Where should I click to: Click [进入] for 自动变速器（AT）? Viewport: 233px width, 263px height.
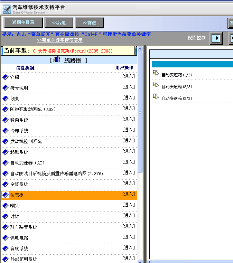[x=129, y=162]
